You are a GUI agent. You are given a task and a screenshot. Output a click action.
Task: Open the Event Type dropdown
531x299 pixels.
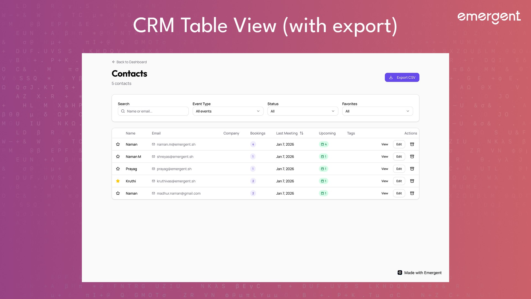(x=228, y=111)
